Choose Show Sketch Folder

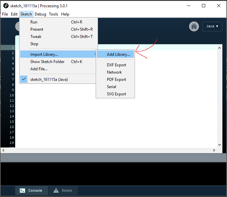click(58, 61)
